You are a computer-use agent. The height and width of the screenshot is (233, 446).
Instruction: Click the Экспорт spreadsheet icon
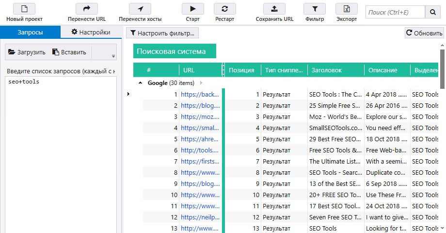[x=347, y=9]
